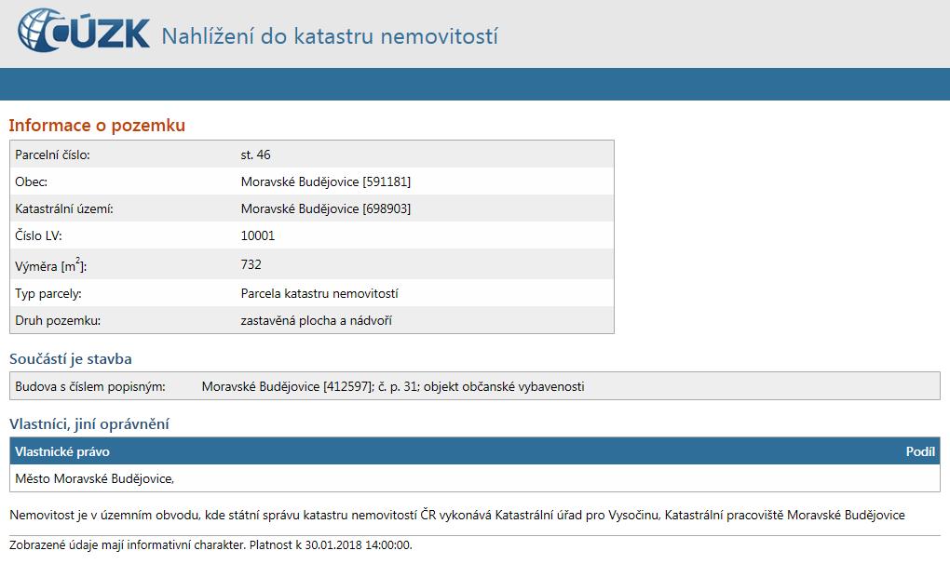Click the Katastrální úřad pro Vysočinu notice text
The image size is (950, 564).
(457, 515)
